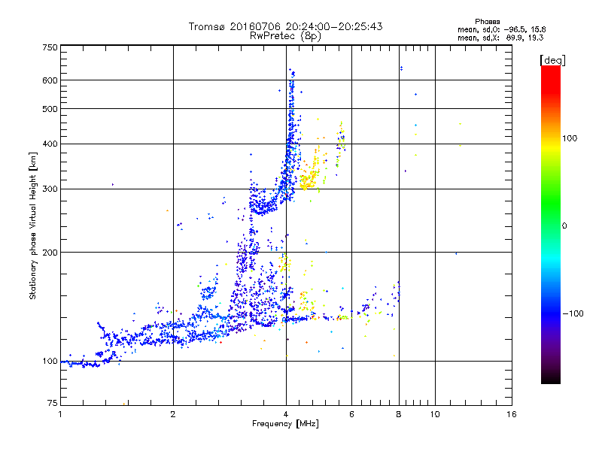This screenshot has width=602, height=451.
Task: Click the green zero-degree region of the colorbar
Action: point(551,225)
